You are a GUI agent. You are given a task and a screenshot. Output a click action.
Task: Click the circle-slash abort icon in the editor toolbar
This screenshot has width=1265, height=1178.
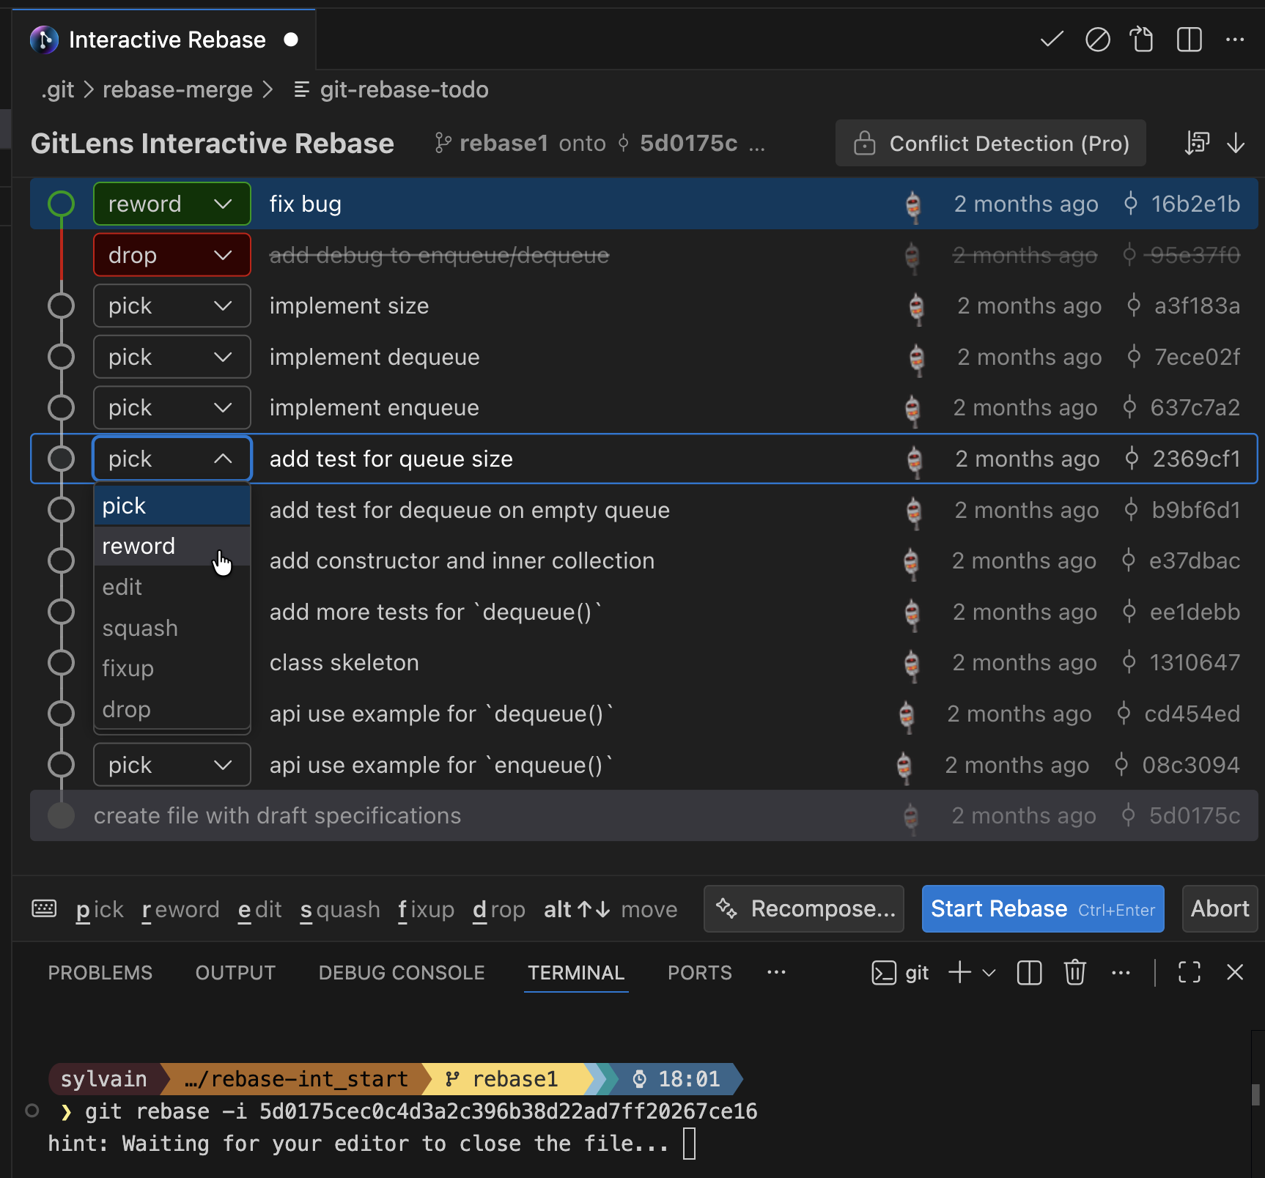1097,40
